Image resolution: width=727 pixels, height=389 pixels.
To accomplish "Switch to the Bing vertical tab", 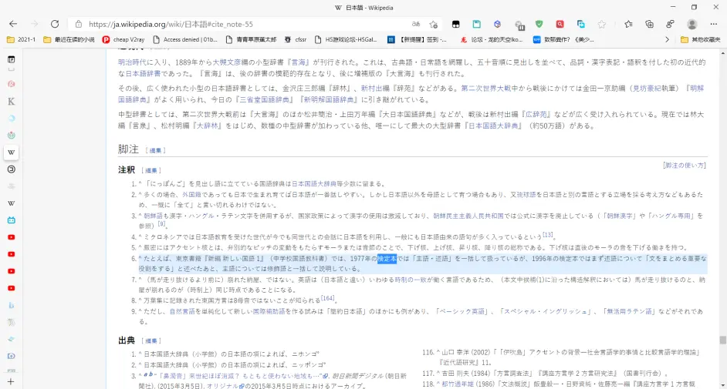I will [x=11, y=305].
